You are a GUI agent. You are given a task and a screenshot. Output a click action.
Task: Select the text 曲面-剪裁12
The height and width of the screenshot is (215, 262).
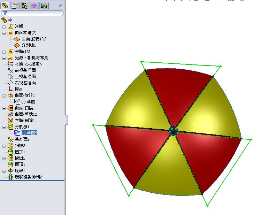tap(26, 114)
